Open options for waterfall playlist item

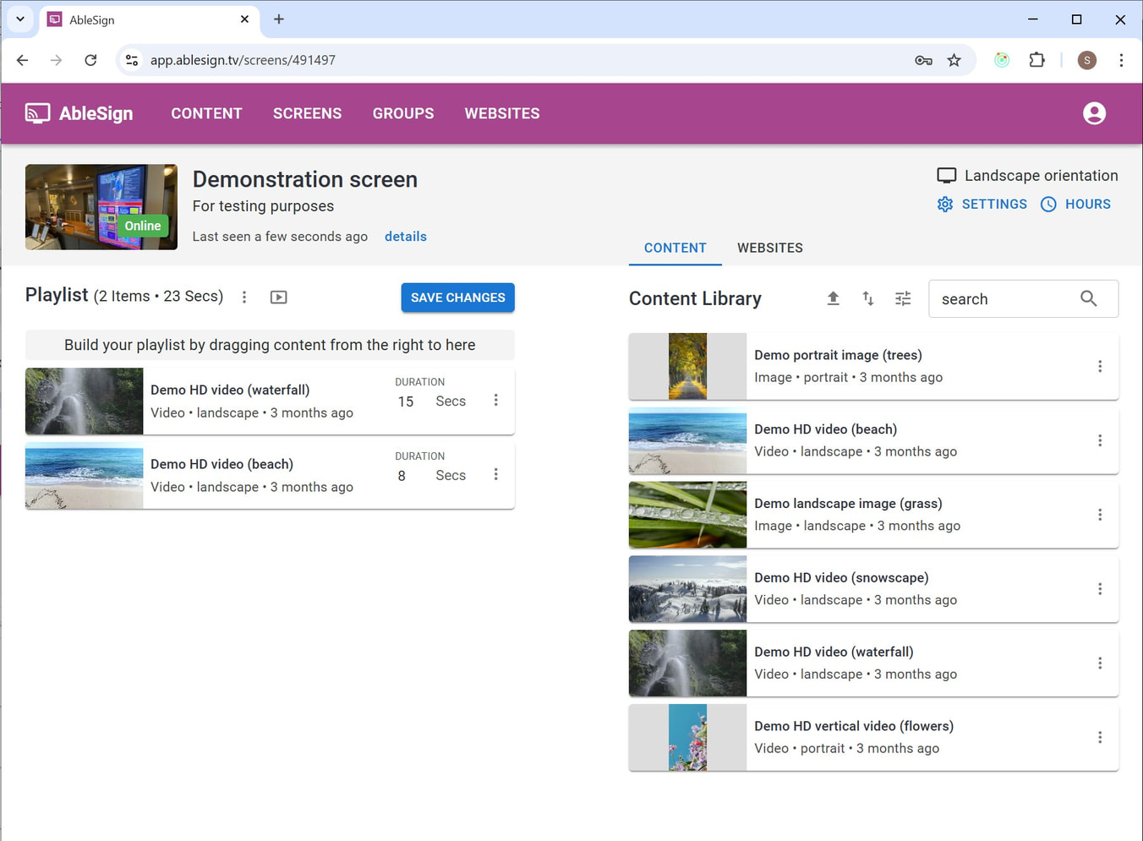pos(495,401)
